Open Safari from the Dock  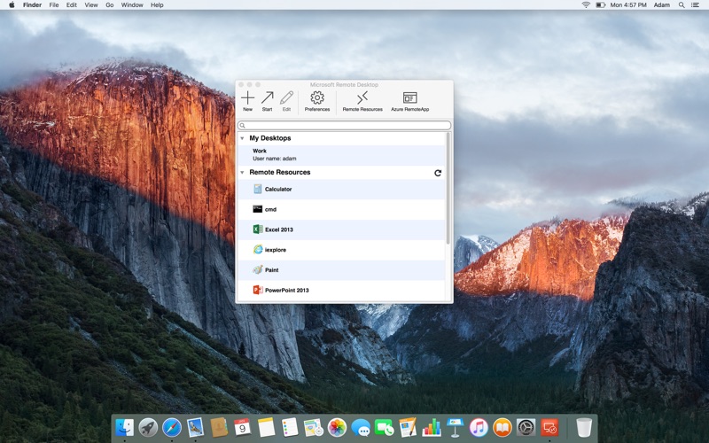171,427
